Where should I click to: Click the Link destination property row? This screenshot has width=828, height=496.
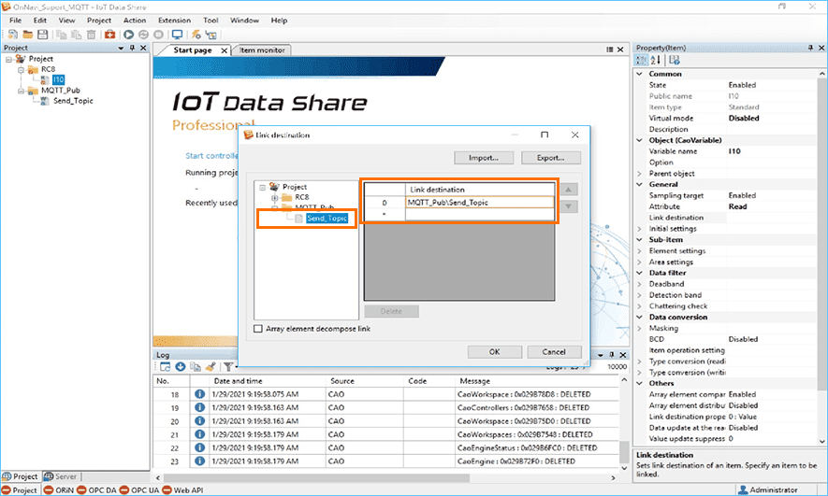726,218
